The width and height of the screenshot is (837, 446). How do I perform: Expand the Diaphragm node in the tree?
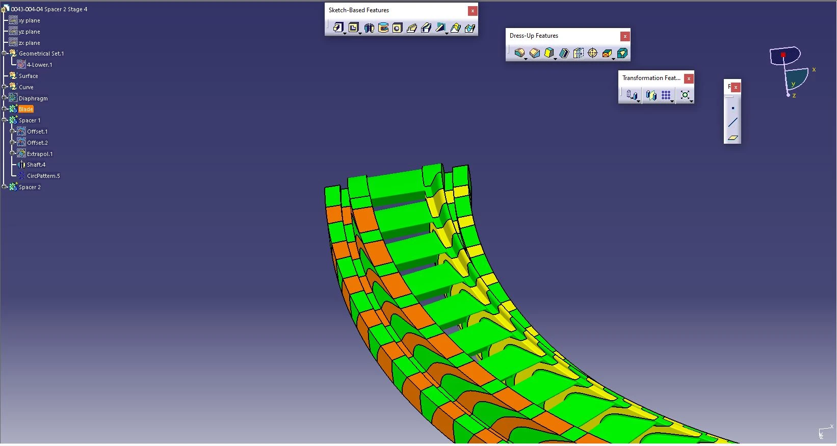click(4, 98)
